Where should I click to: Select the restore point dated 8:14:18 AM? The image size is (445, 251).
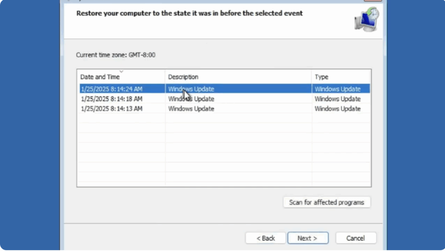click(111, 99)
